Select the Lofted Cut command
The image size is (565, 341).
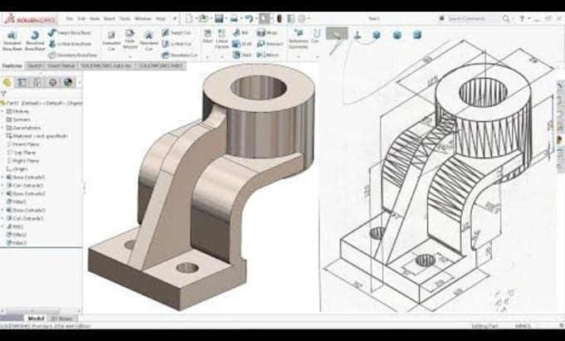coord(176,44)
